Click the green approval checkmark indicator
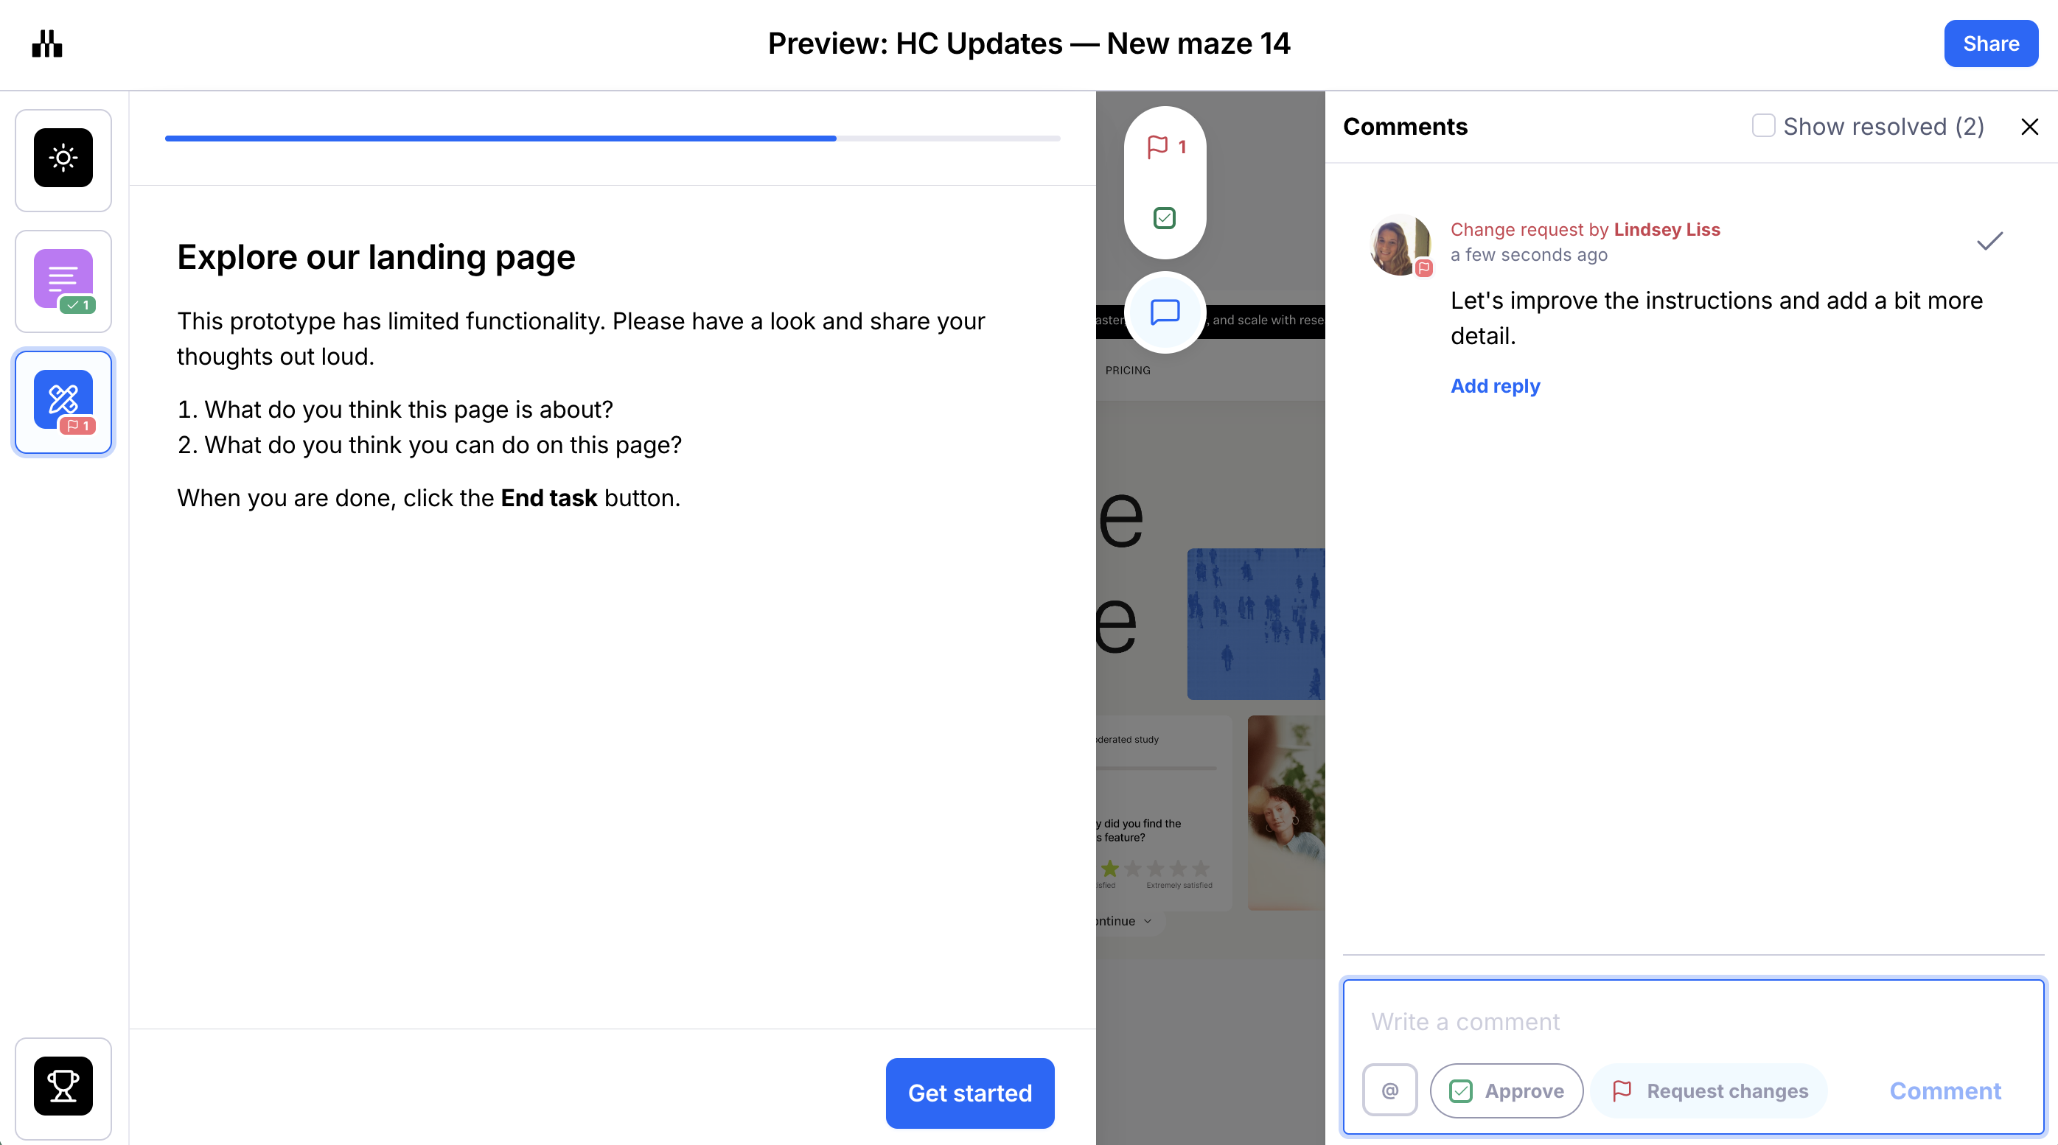Screen dimensions: 2058x1145 (x=1164, y=217)
